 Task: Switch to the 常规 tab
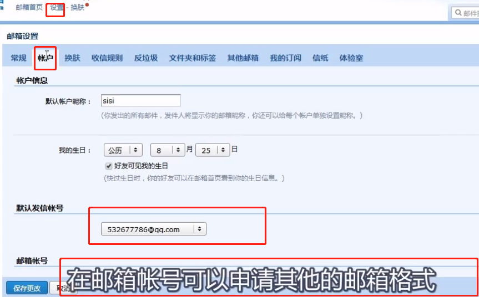tap(19, 58)
